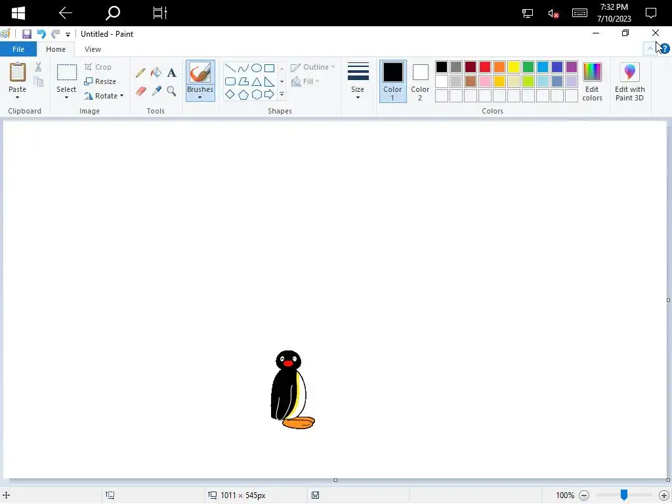Choose the Line shape

(230, 68)
